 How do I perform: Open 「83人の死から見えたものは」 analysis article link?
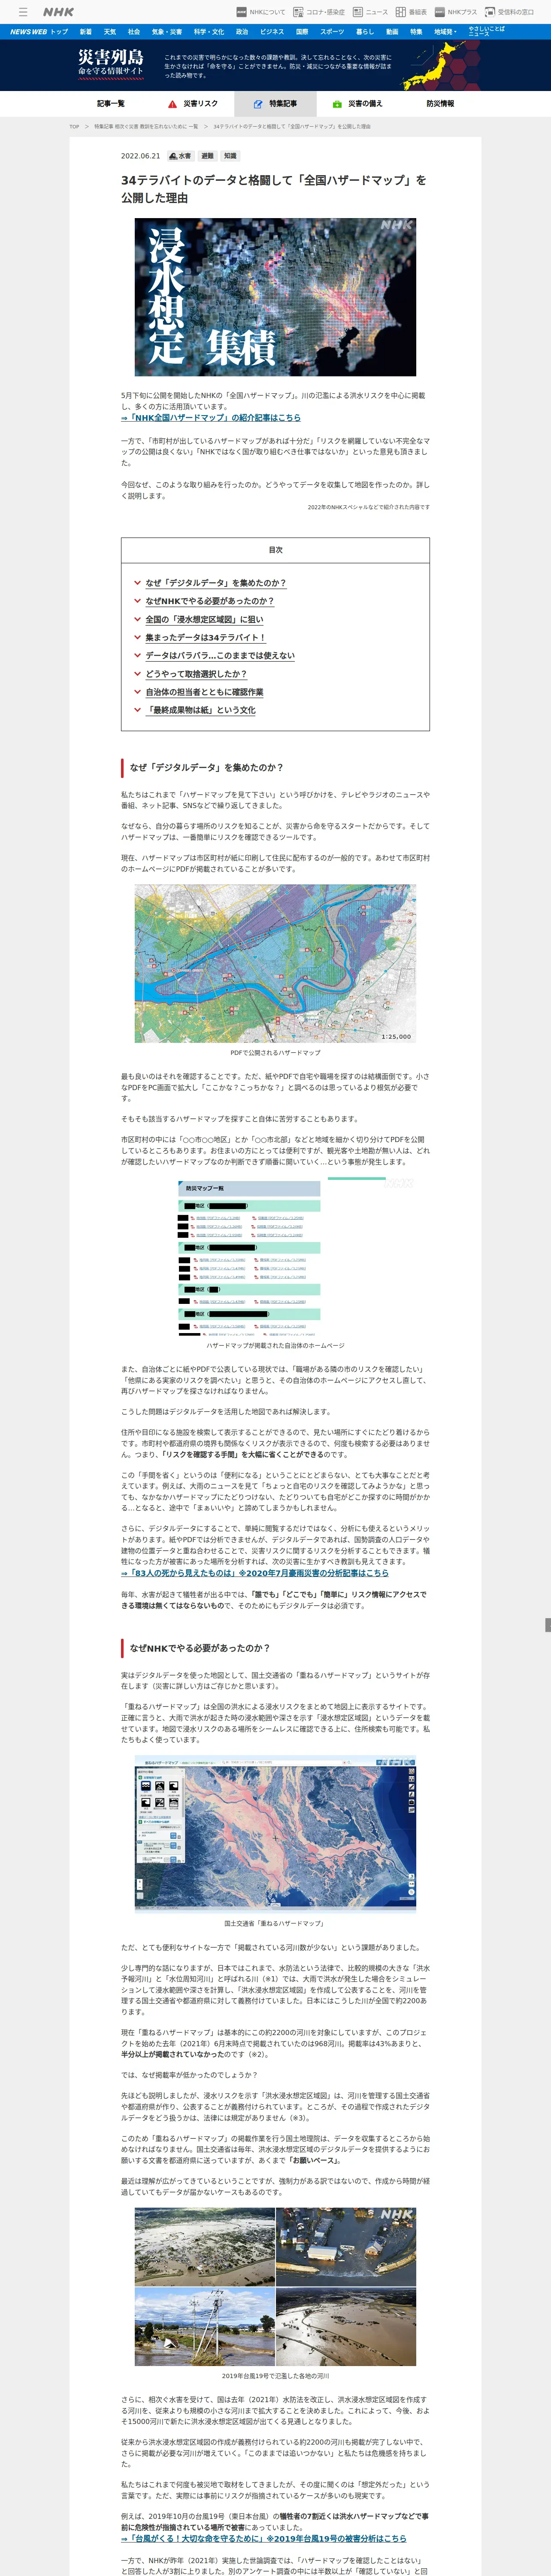[255, 1573]
